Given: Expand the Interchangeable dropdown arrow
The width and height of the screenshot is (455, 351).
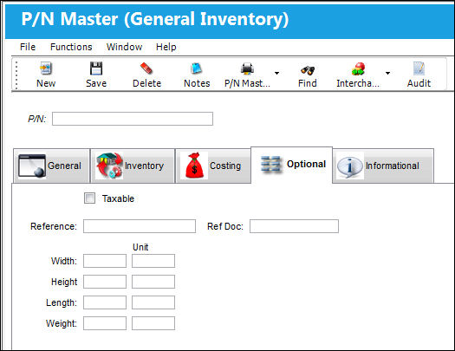Looking at the screenshot, I should [x=387, y=73].
